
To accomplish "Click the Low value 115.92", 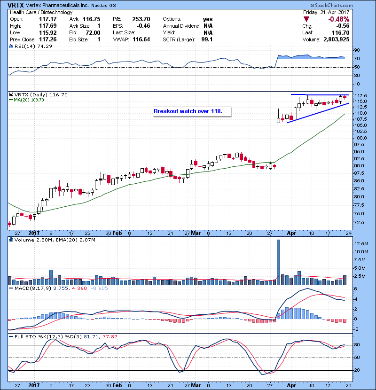I will click(x=48, y=32).
